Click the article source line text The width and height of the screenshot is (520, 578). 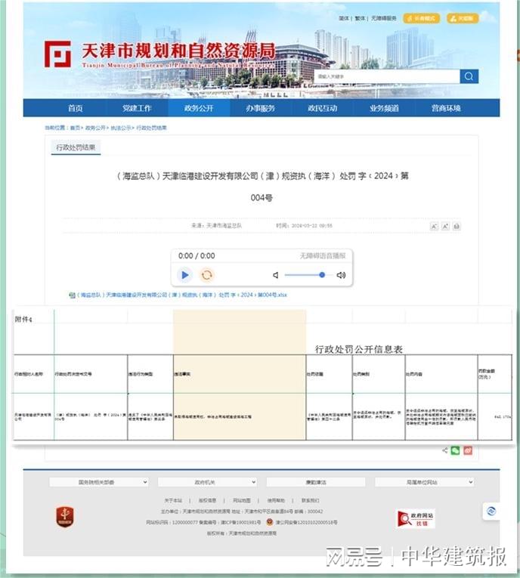pos(216,226)
